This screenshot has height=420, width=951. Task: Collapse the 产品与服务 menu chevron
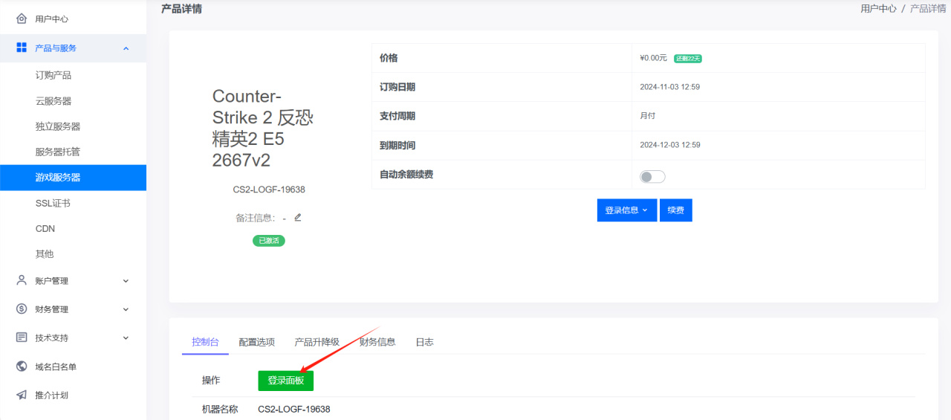coord(126,48)
